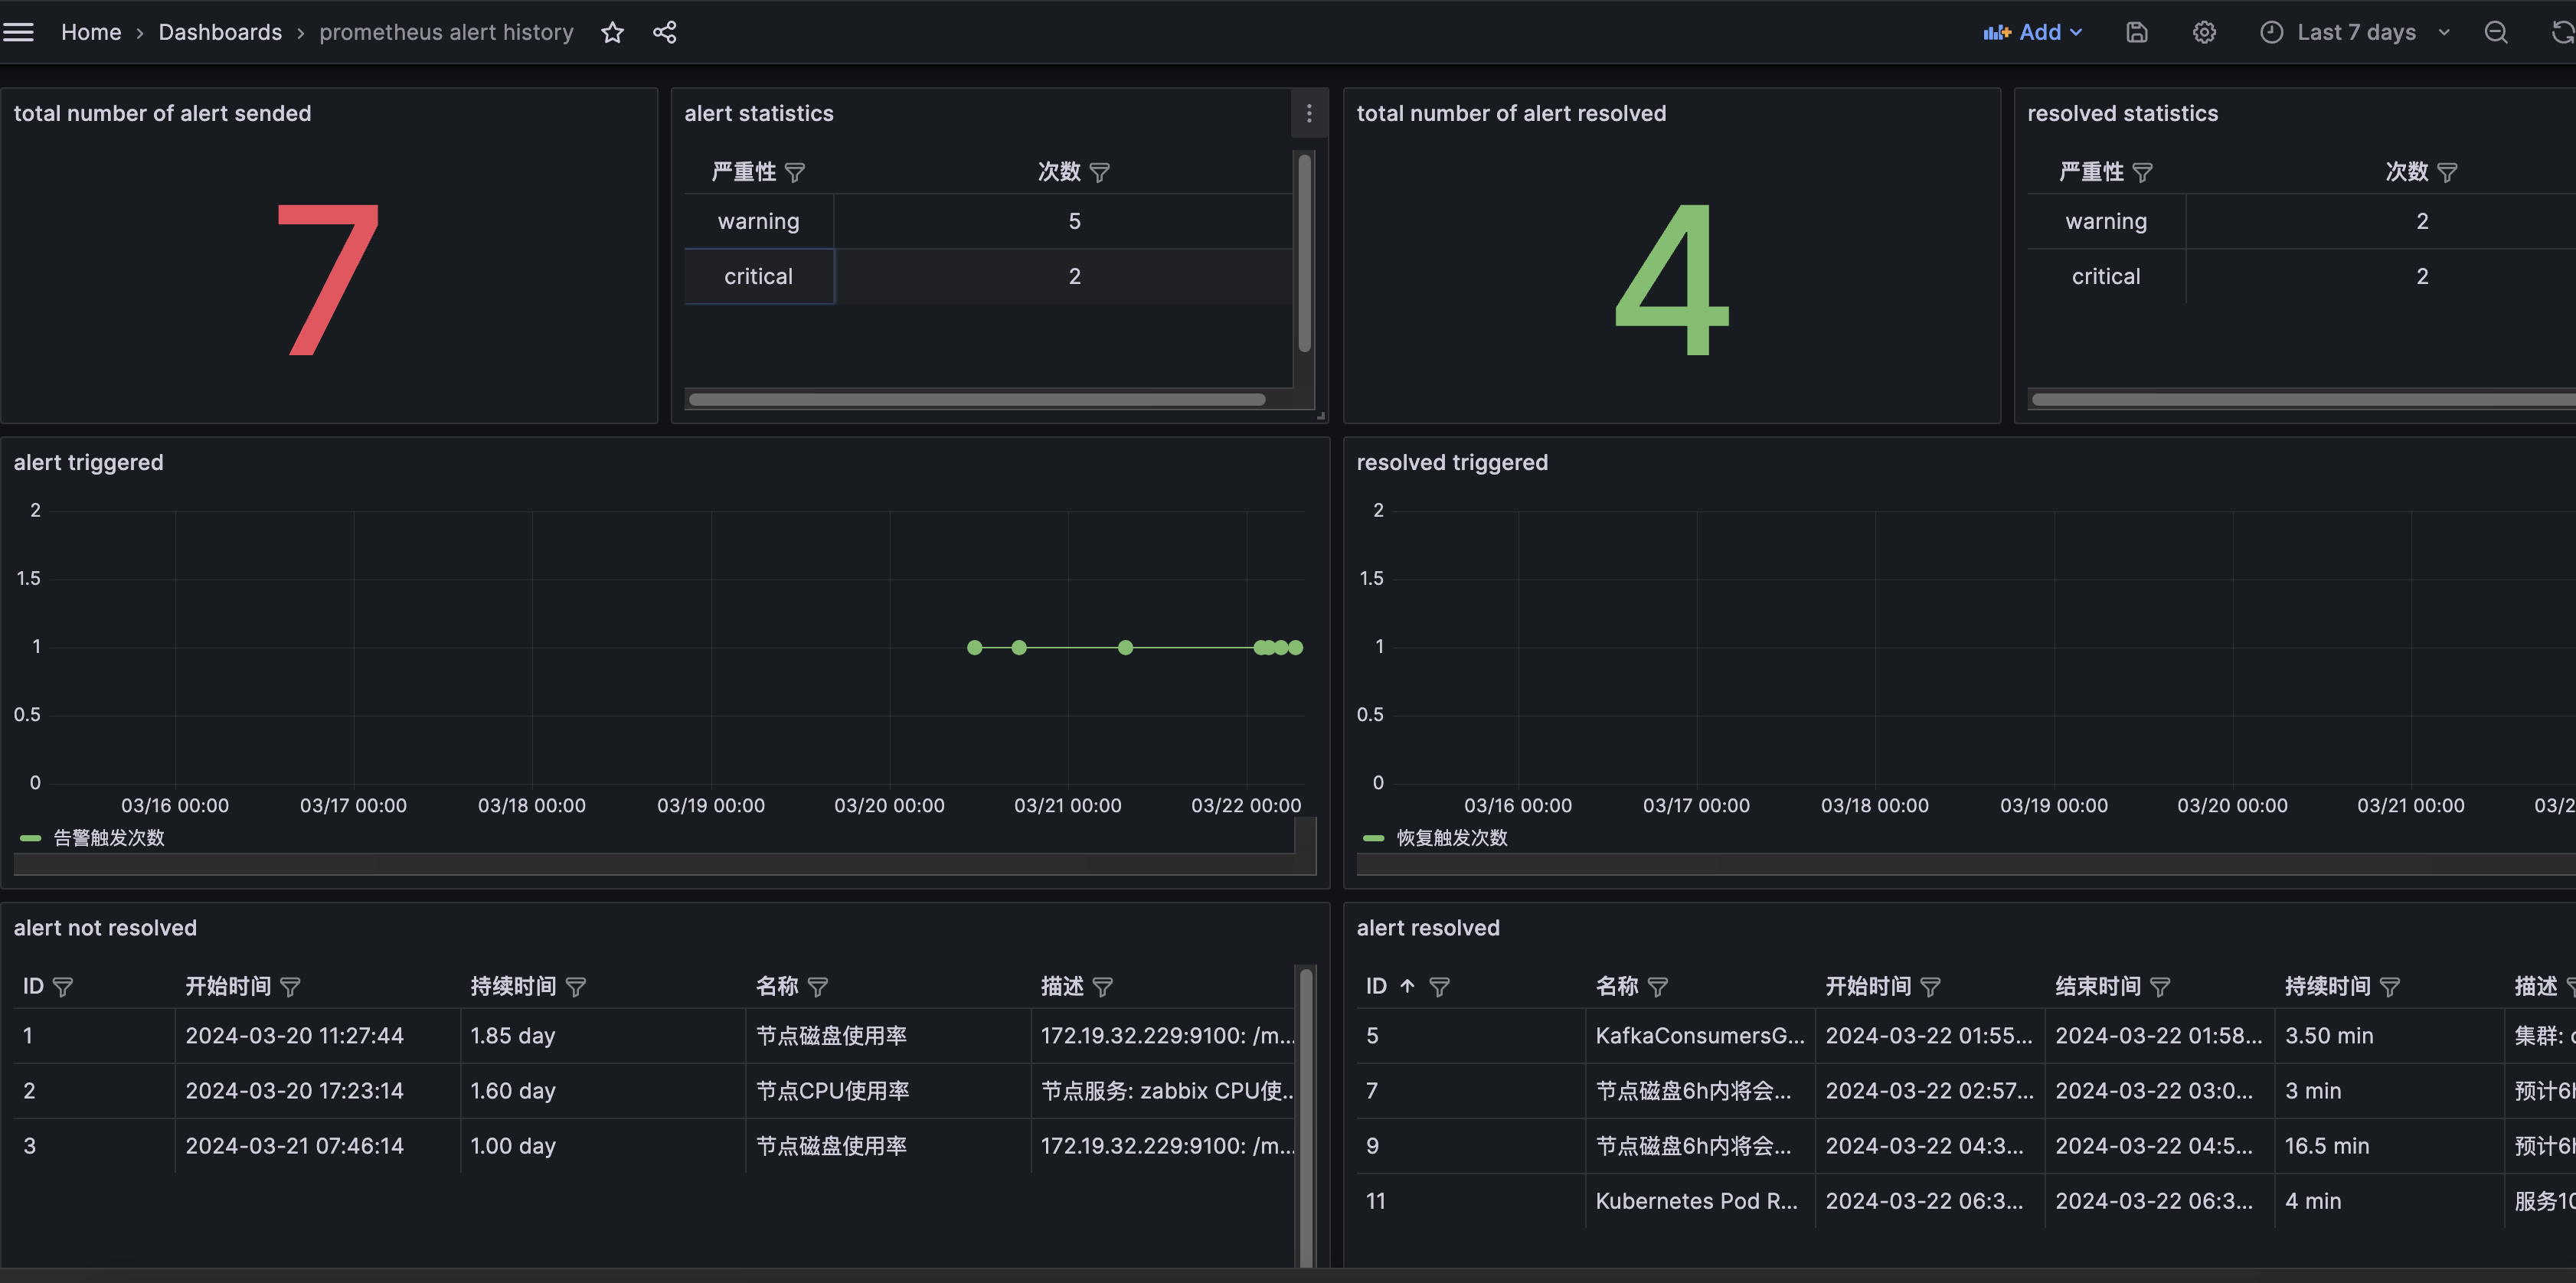Select the 3.50 min duration cell
This screenshot has height=1283, width=2576.
coord(2389,1036)
